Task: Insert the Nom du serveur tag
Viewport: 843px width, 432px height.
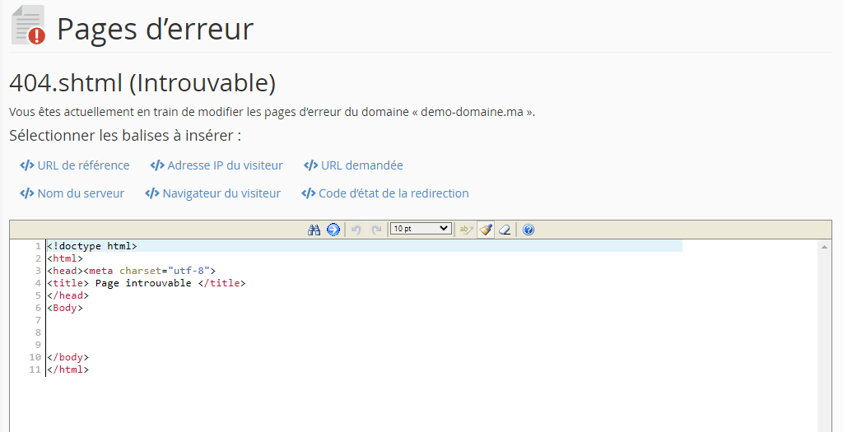Action: click(72, 193)
